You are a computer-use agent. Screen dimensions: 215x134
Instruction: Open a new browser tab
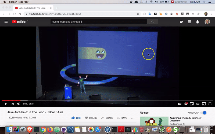coord(57,8)
